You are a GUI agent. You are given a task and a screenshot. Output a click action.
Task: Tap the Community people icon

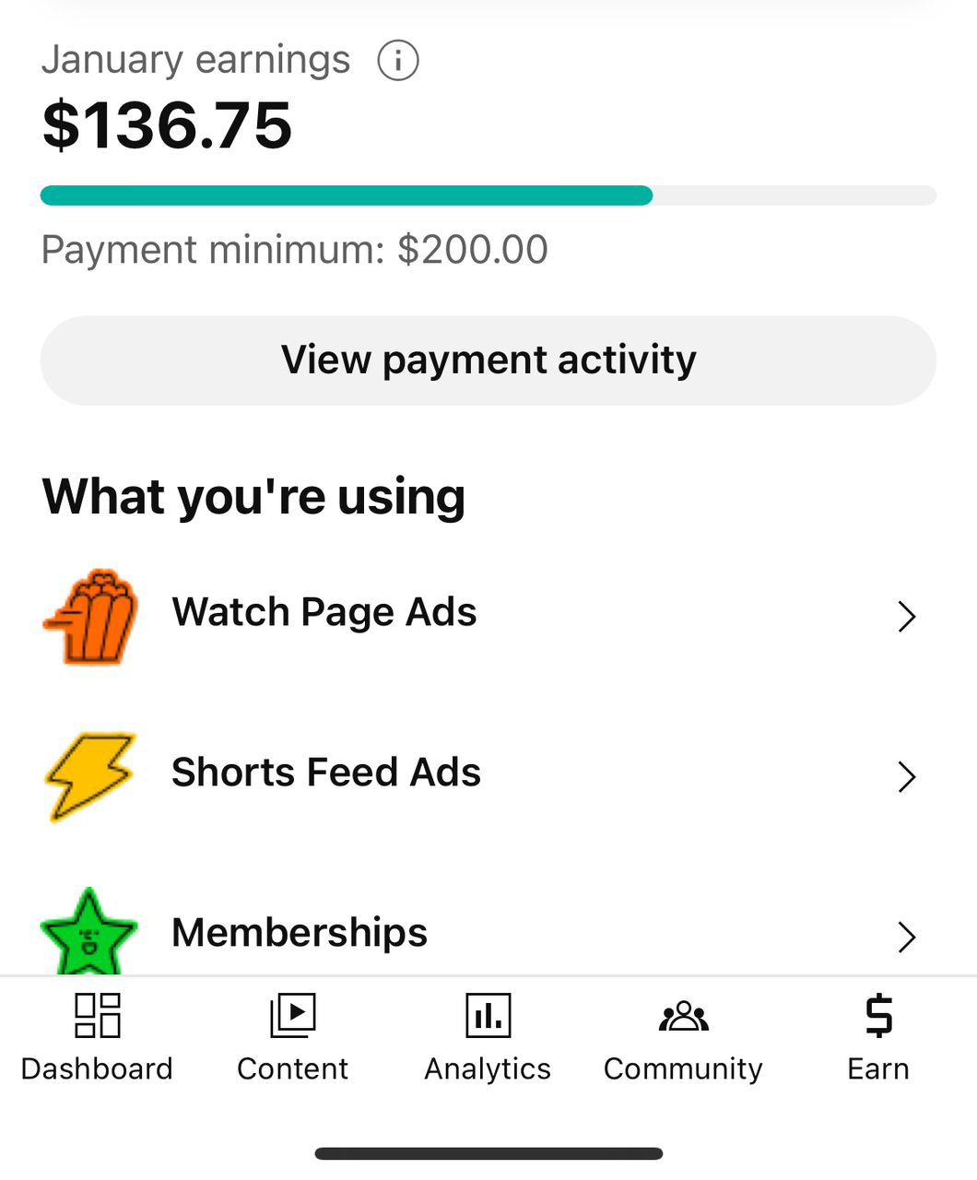pos(684,1015)
